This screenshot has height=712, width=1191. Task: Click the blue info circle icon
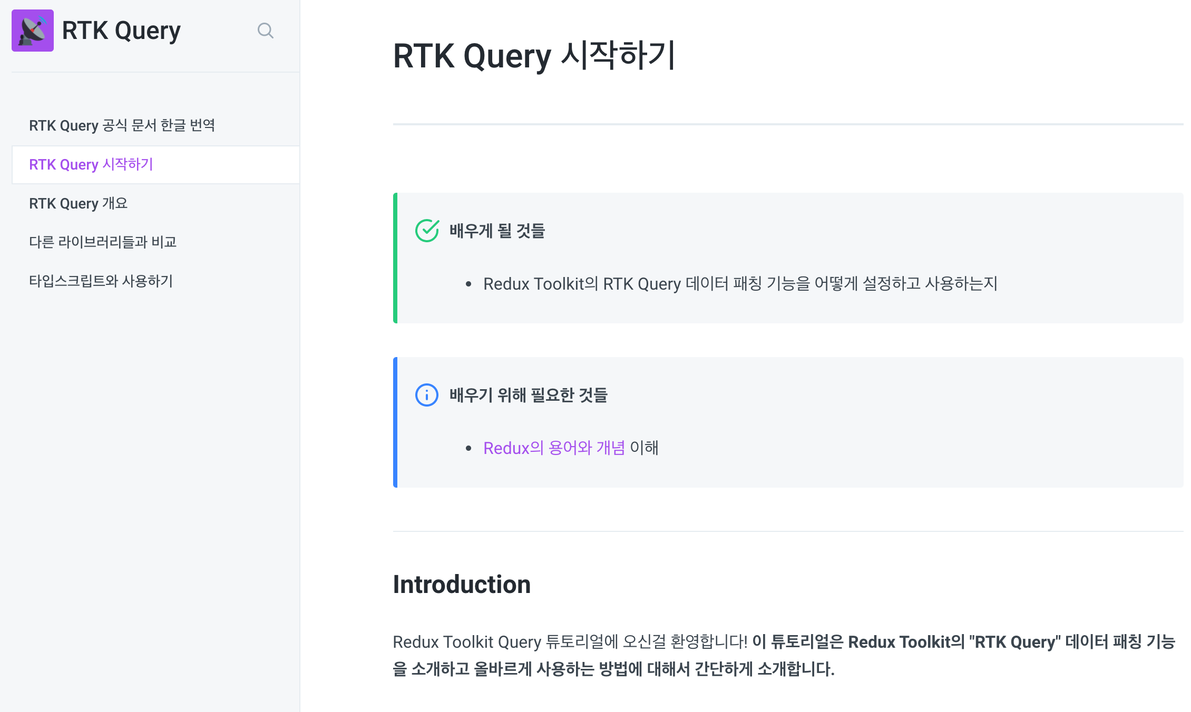[427, 395]
